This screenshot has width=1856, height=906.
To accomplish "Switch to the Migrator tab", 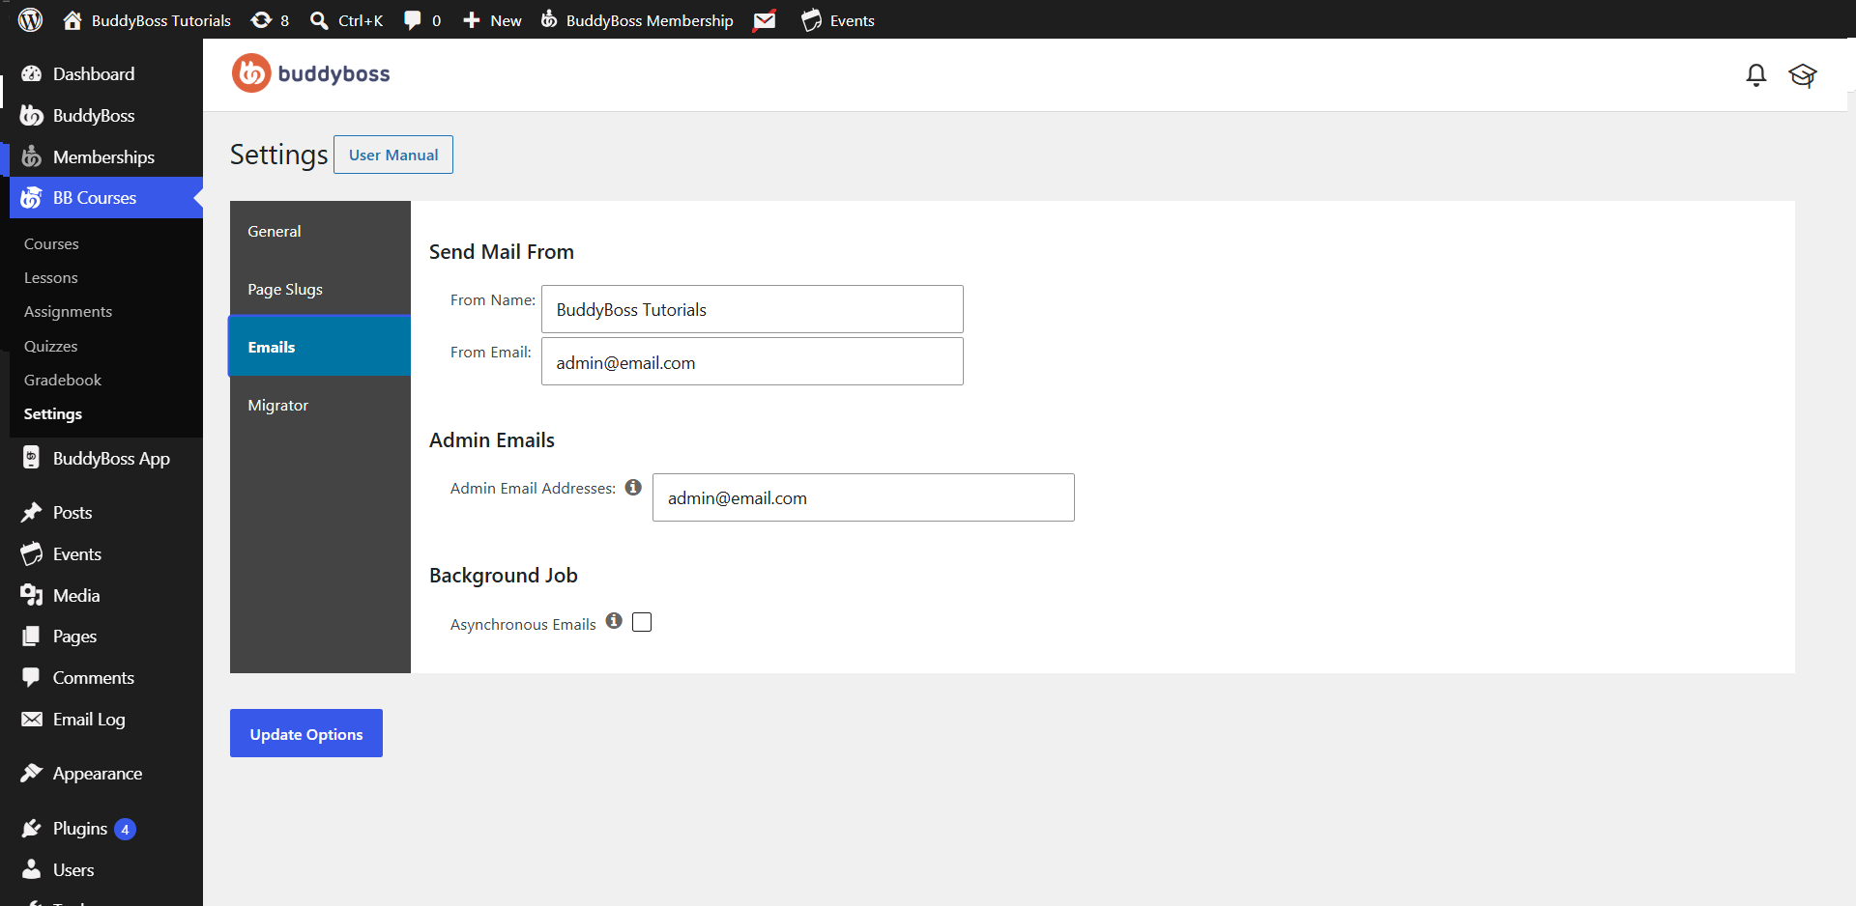I will point(320,405).
